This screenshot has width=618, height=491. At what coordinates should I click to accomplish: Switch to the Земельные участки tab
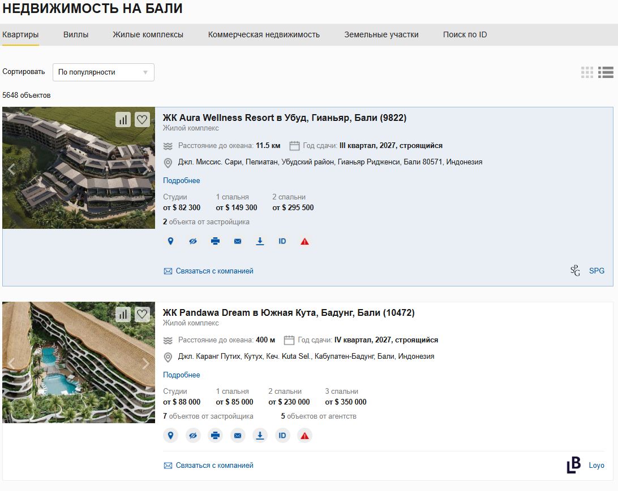point(381,34)
